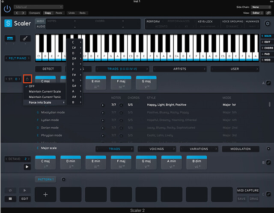Switch to the CHORD page tab
Viewport: 274px width, 213px height.
[x=267, y=48]
